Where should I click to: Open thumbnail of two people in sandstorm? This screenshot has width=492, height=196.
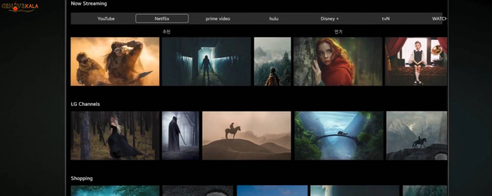tap(115, 61)
